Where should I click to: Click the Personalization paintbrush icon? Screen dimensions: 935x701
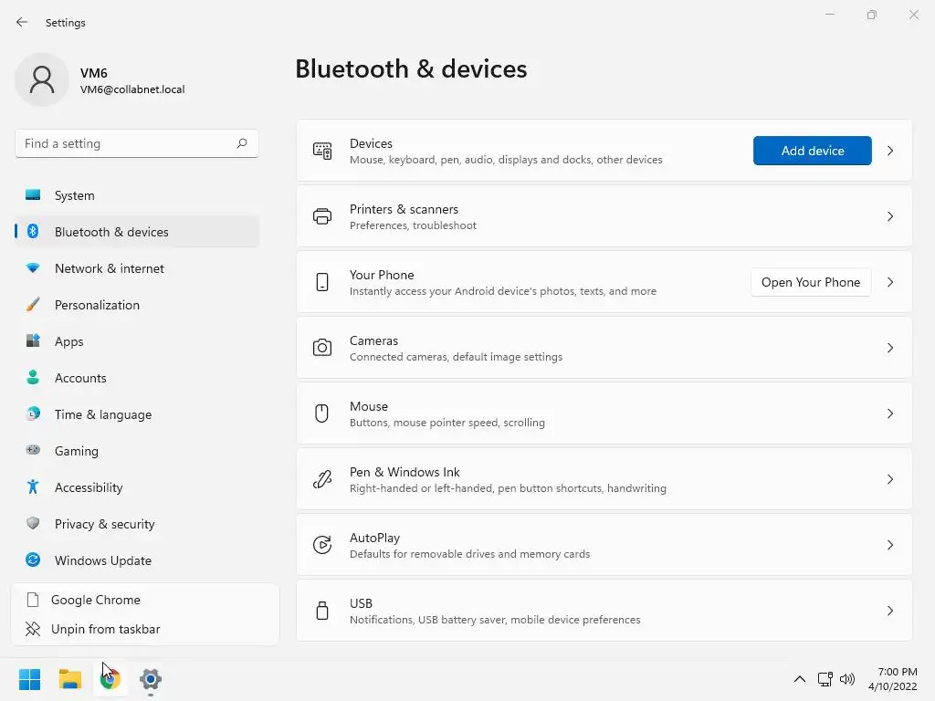[x=33, y=305]
